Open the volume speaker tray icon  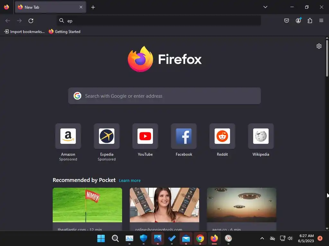pos(290,238)
